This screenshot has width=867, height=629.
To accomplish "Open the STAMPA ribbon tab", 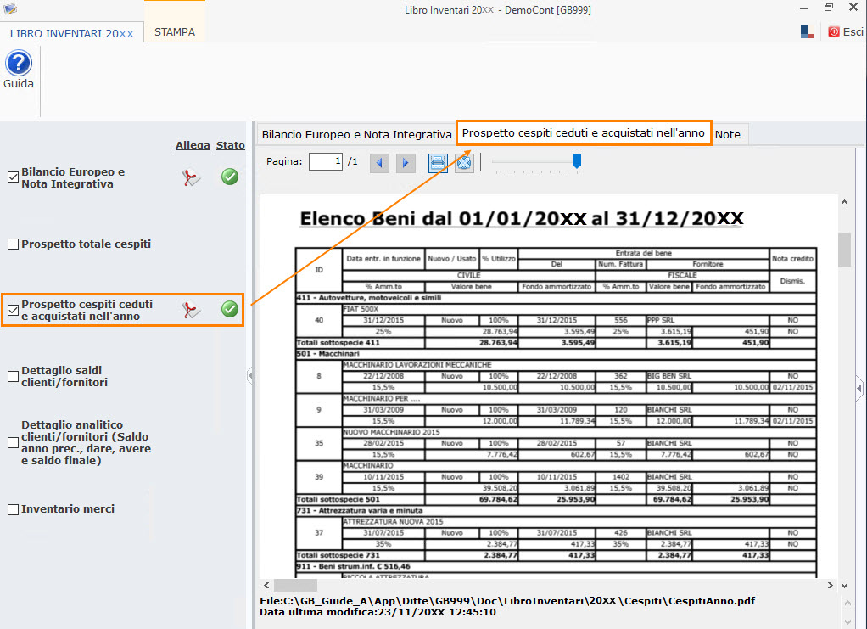I will 174,32.
